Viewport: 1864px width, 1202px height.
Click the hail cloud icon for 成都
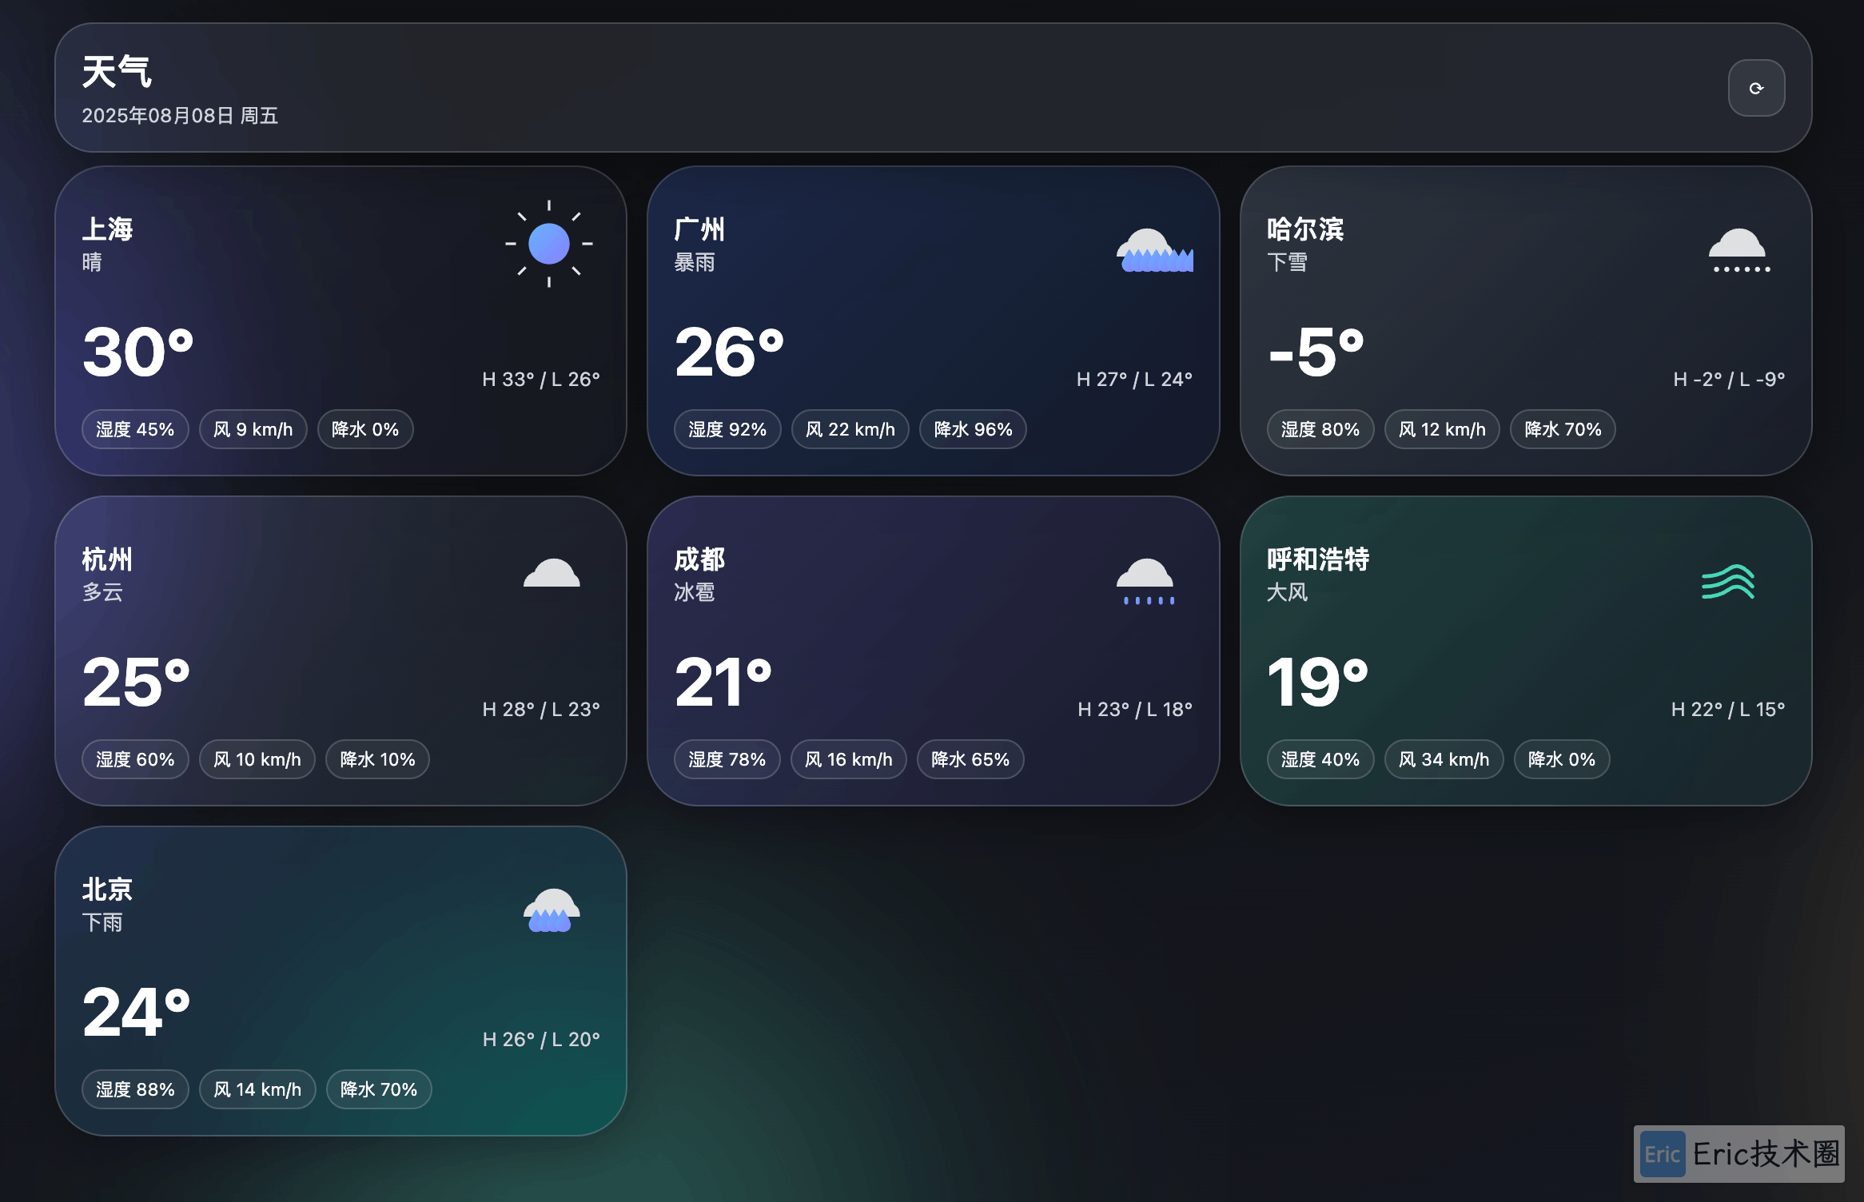tap(1146, 581)
